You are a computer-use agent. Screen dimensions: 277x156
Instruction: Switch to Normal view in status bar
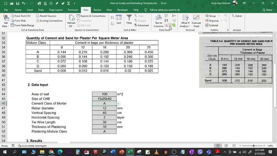[218, 146]
